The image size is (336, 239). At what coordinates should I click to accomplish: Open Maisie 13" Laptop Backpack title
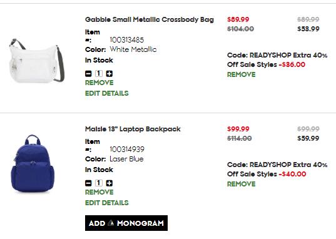(133, 129)
